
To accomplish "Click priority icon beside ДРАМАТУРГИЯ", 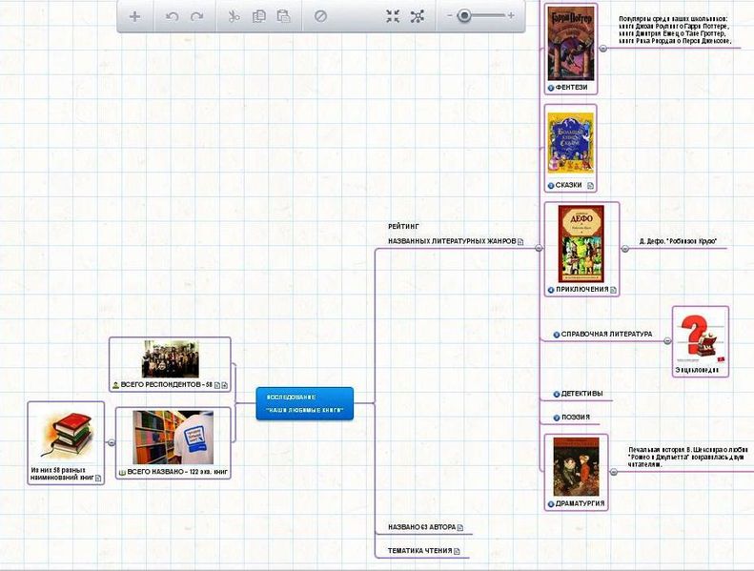I will pyautogui.click(x=551, y=504).
